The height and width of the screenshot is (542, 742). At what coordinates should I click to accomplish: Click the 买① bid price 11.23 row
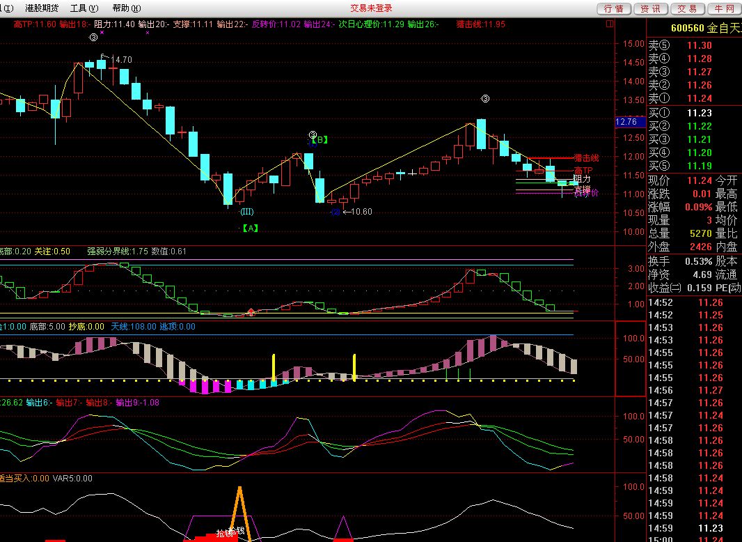[x=694, y=113]
